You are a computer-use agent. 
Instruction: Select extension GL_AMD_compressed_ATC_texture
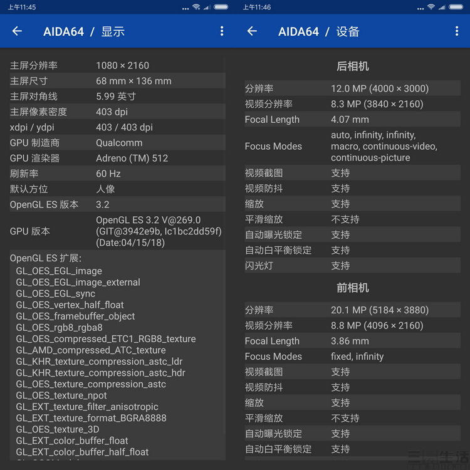(x=91, y=350)
